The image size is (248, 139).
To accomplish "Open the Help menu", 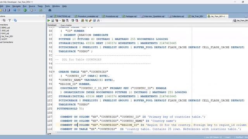I will [x=64, y=6].
